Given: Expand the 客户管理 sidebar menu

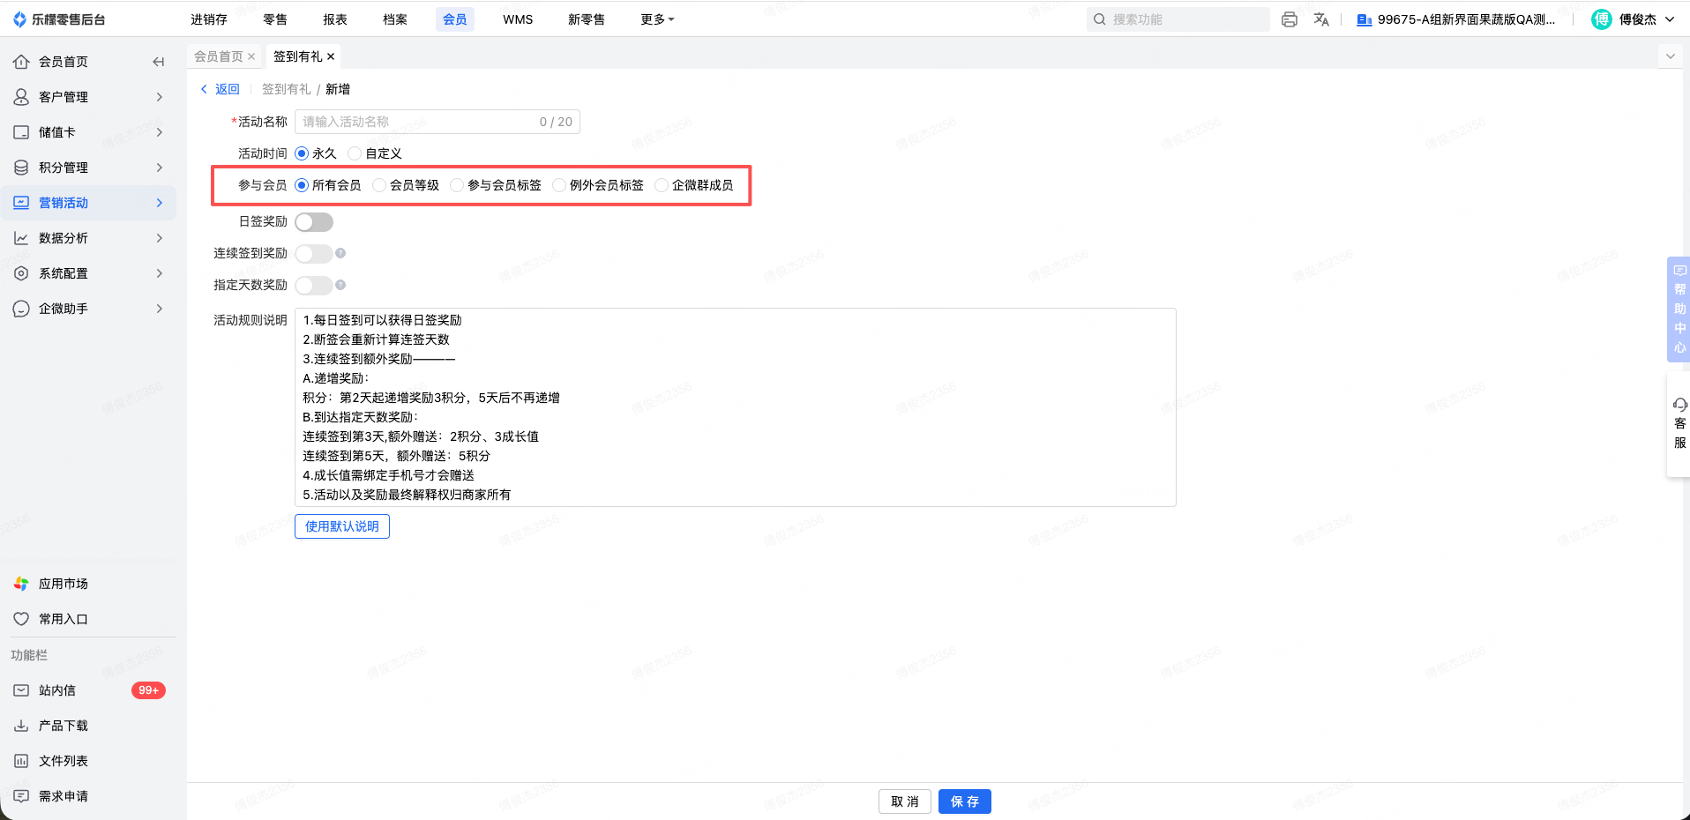Looking at the screenshot, I should pyautogui.click(x=88, y=97).
